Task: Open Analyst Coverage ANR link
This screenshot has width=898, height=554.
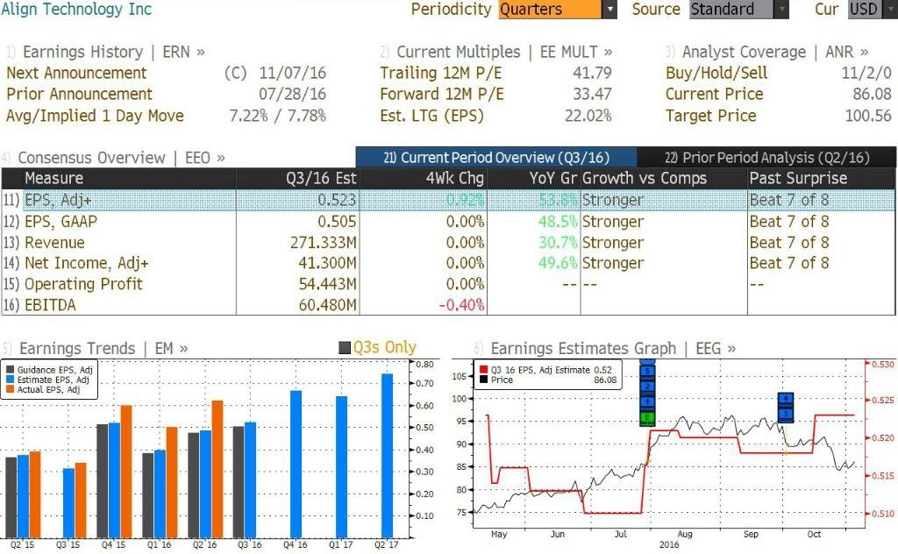Action: 775,52
